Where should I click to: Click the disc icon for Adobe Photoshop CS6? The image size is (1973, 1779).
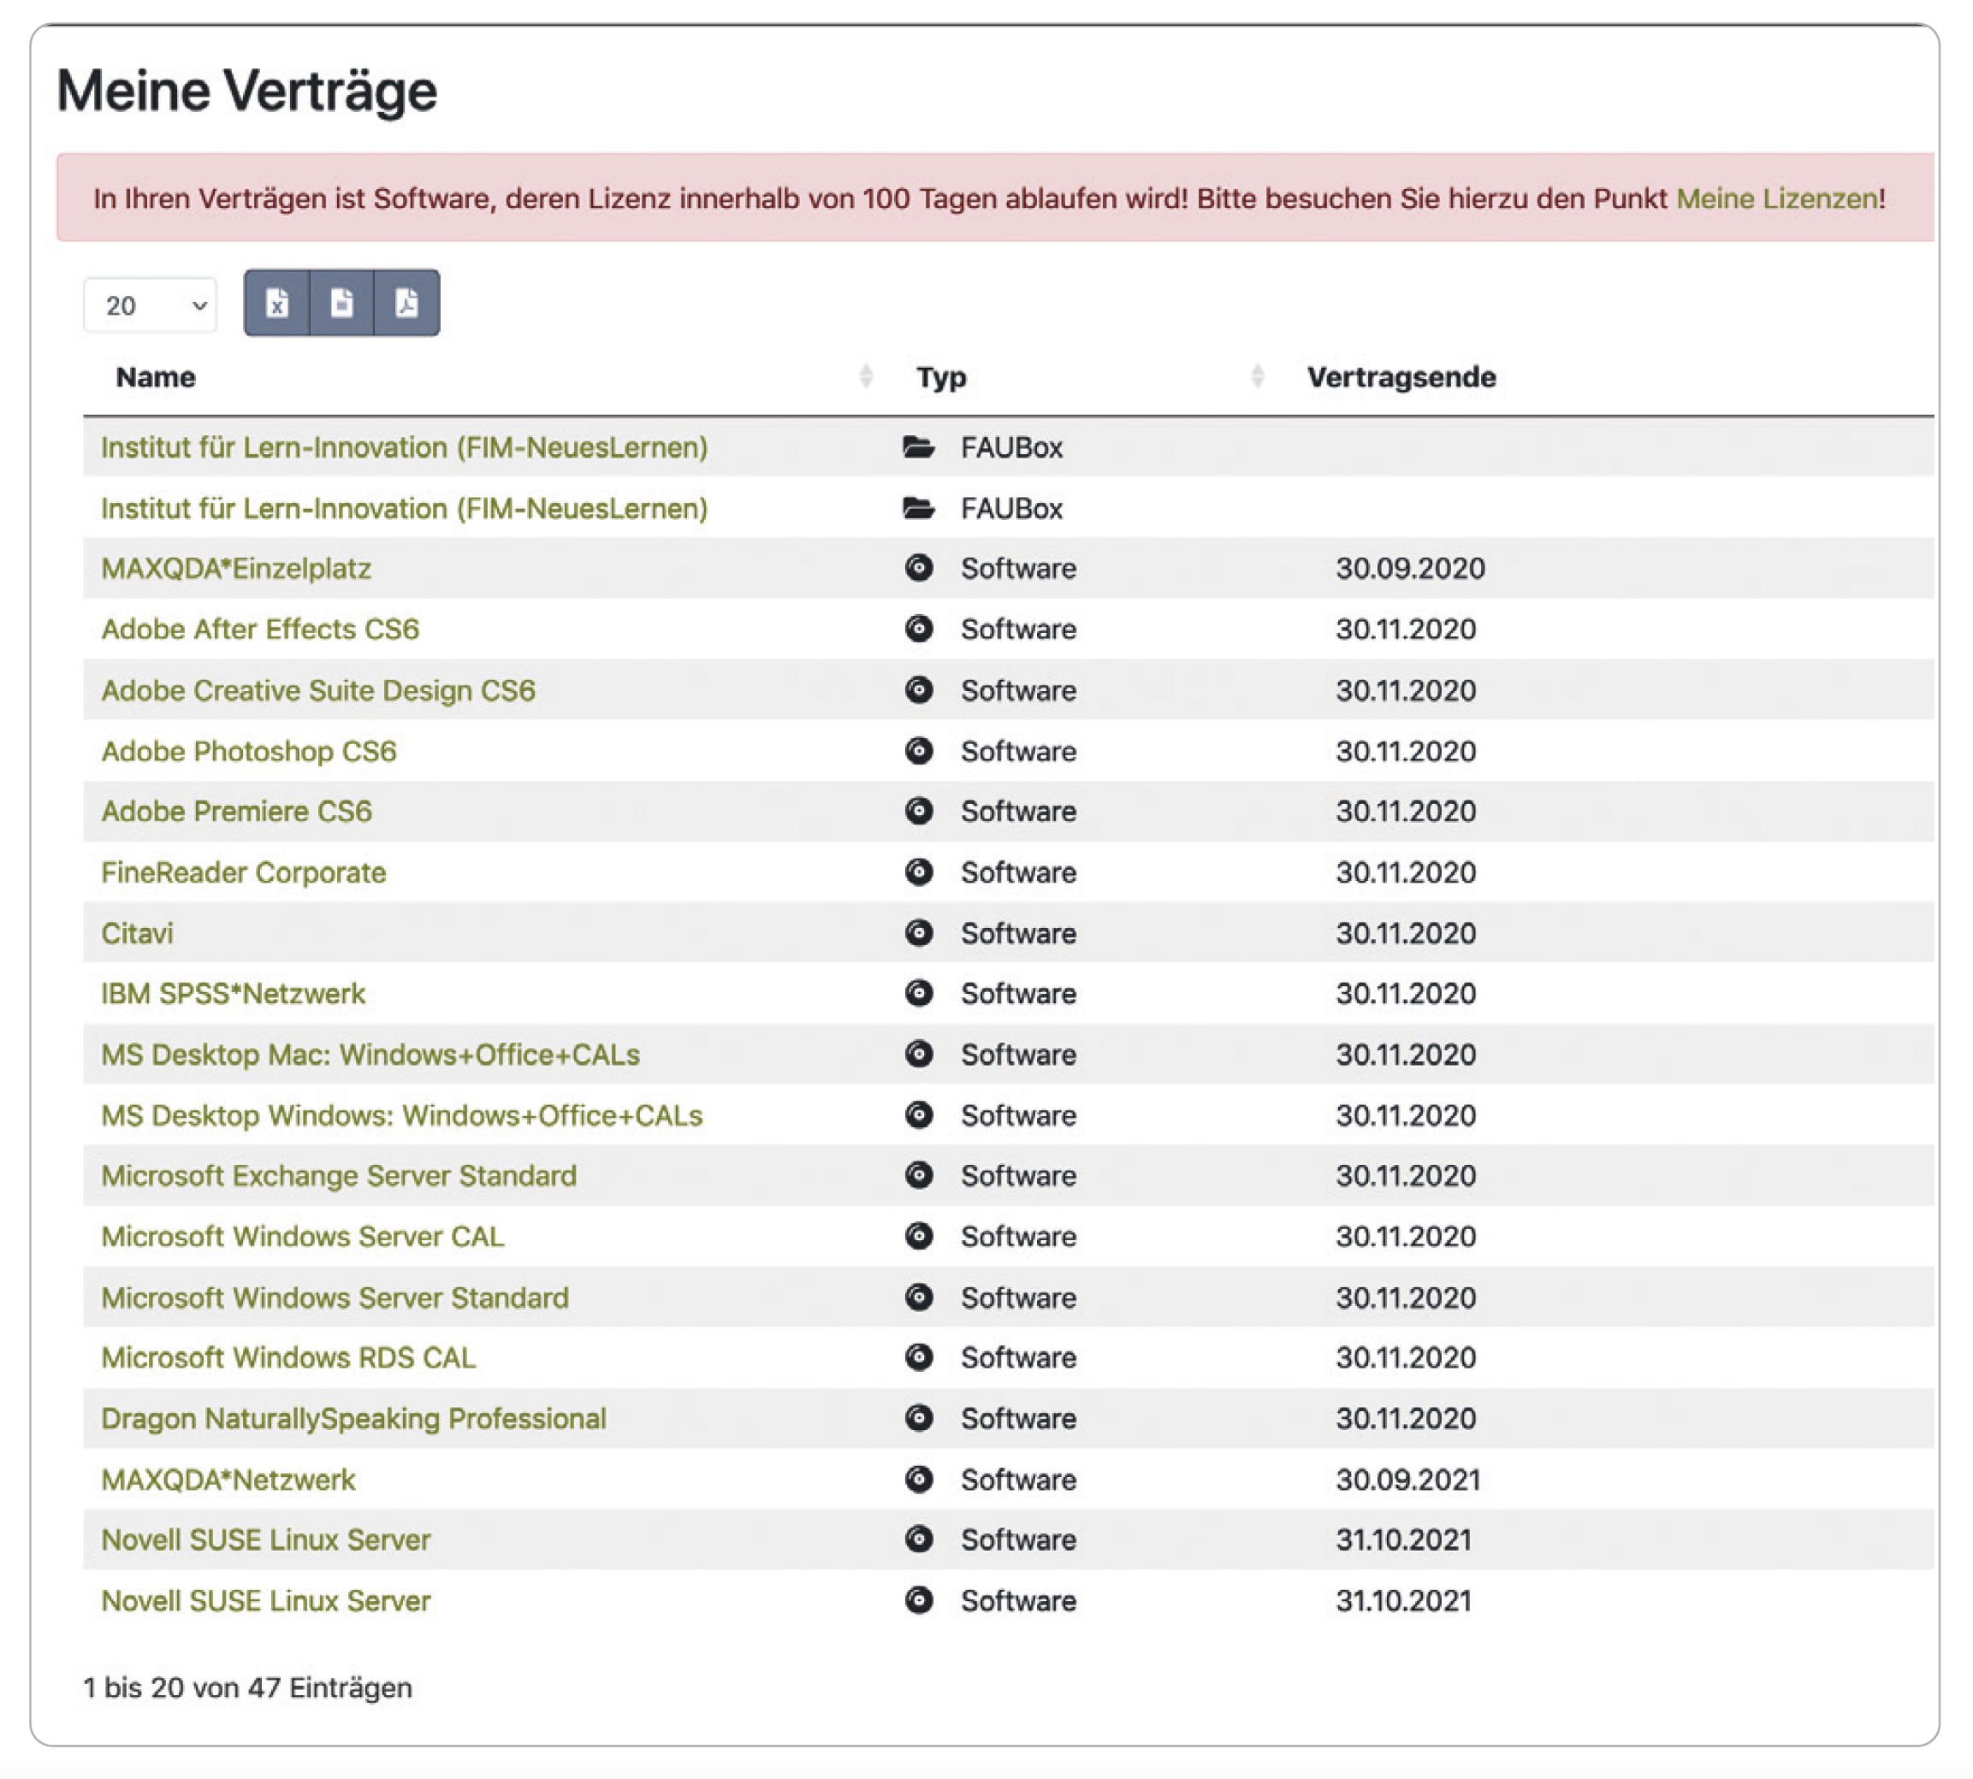(918, 751)
